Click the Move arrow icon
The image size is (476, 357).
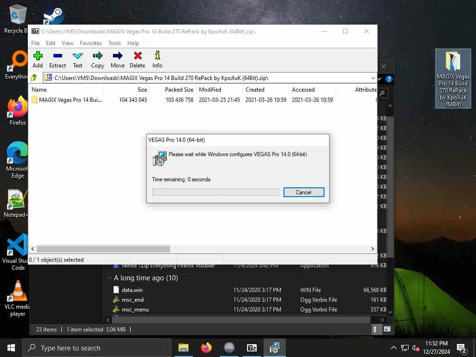(118, 59)
